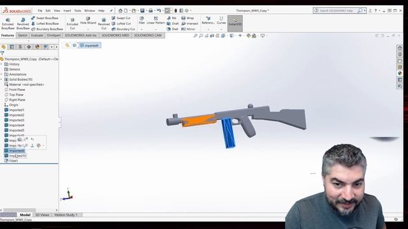Image resolution: width=408 pixels, height=229 pixels.
Task: Open the ConfigurationManager panel tab
Action: (x=20, y=46)
